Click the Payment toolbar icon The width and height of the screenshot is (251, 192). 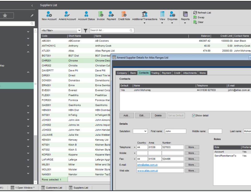(x=111, y=14)
